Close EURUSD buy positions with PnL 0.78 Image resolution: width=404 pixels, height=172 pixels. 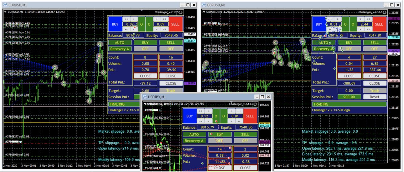click(x=145, y=76)
